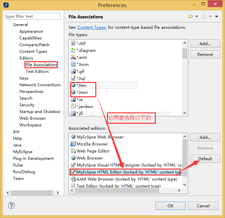
Task: Confirm preferences with OK
Action: point(170,206)
